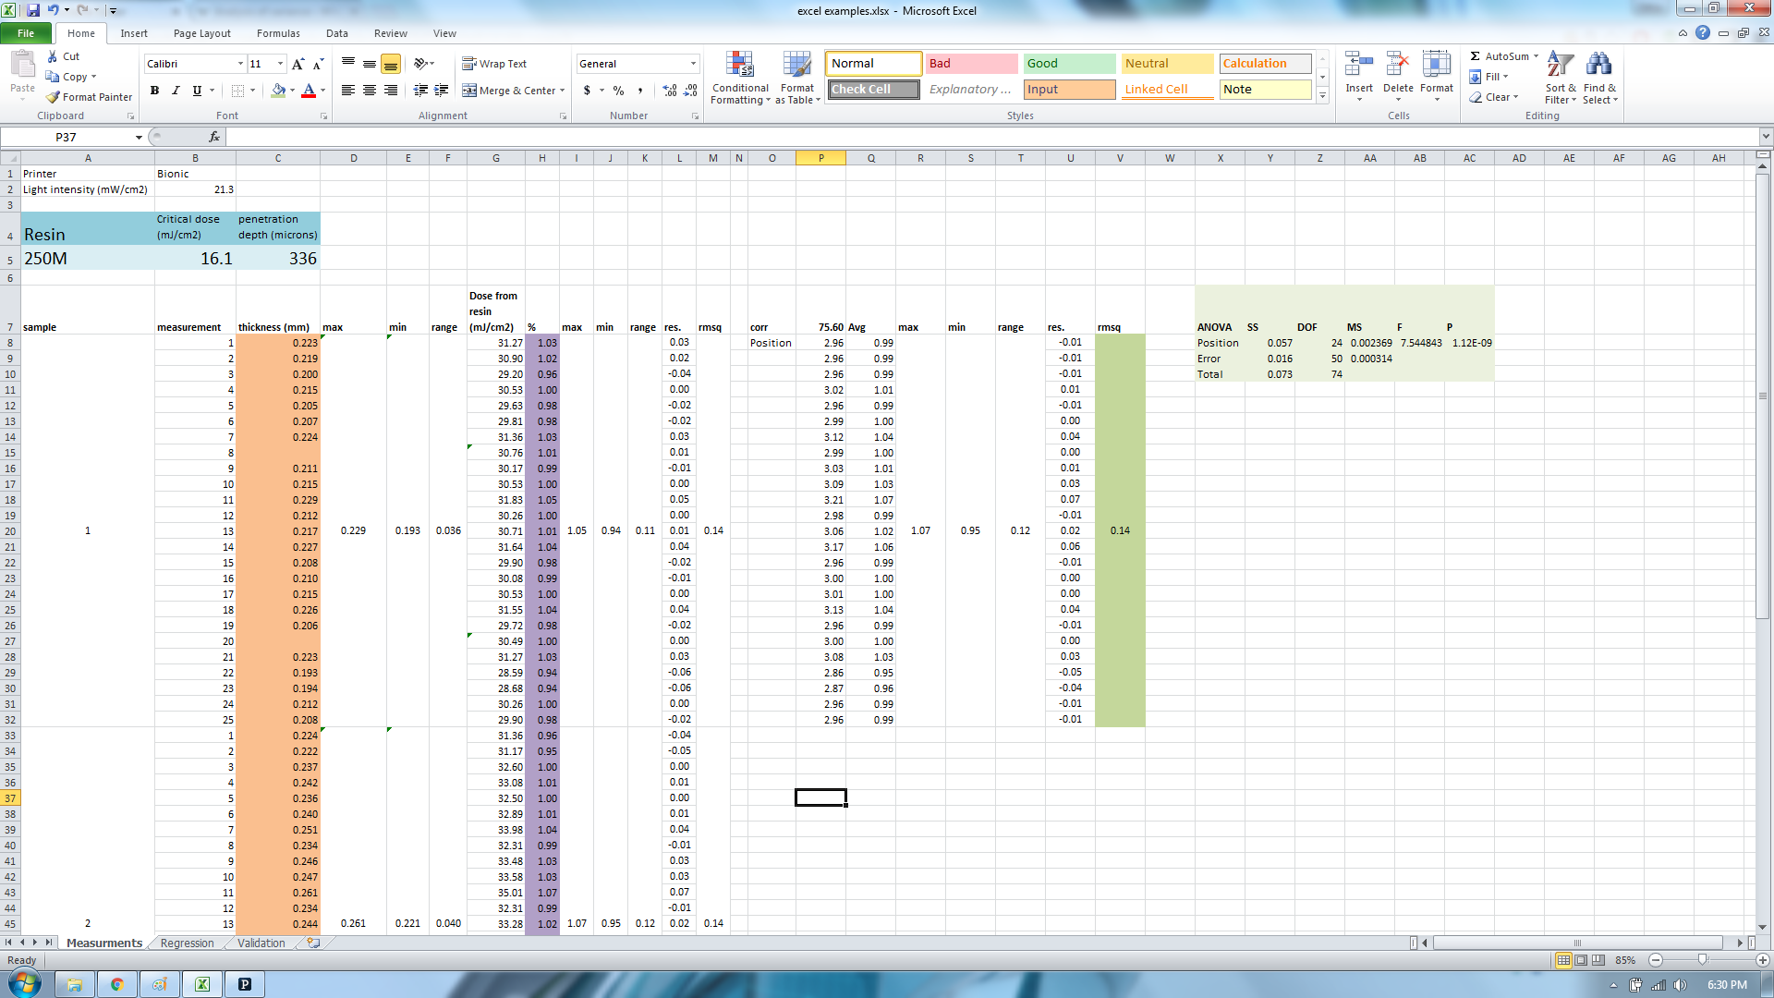Click the Center alignment icon
1774x998 pixels.
370,91
